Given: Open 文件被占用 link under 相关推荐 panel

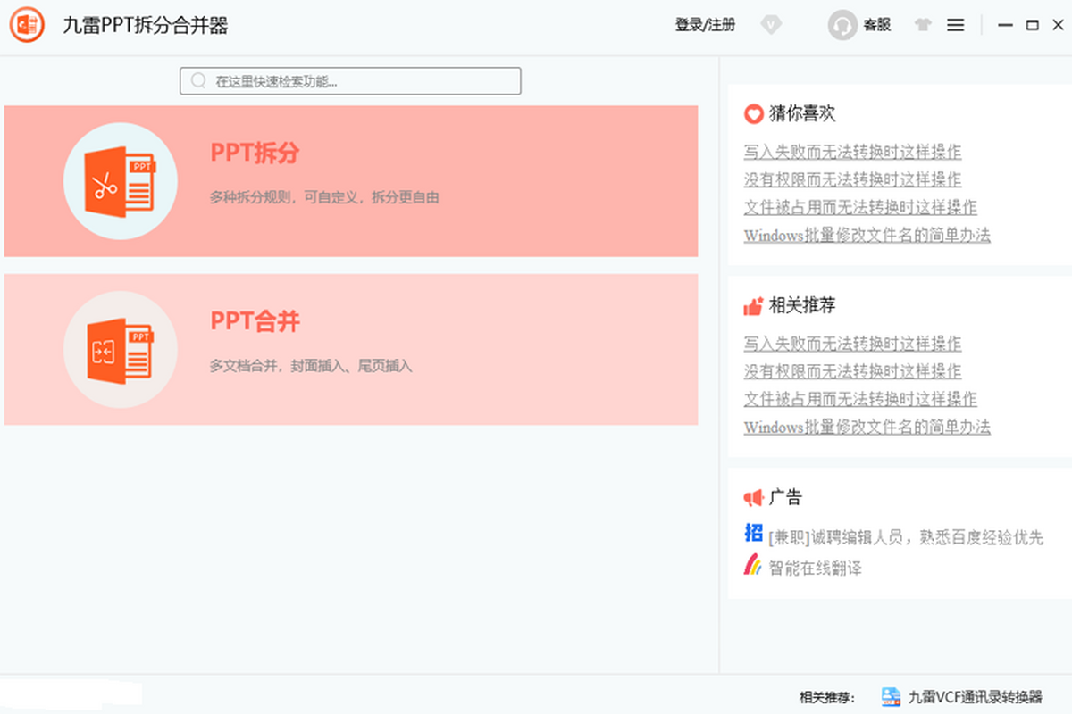Looking at the screenshot, I should point(860,399).
